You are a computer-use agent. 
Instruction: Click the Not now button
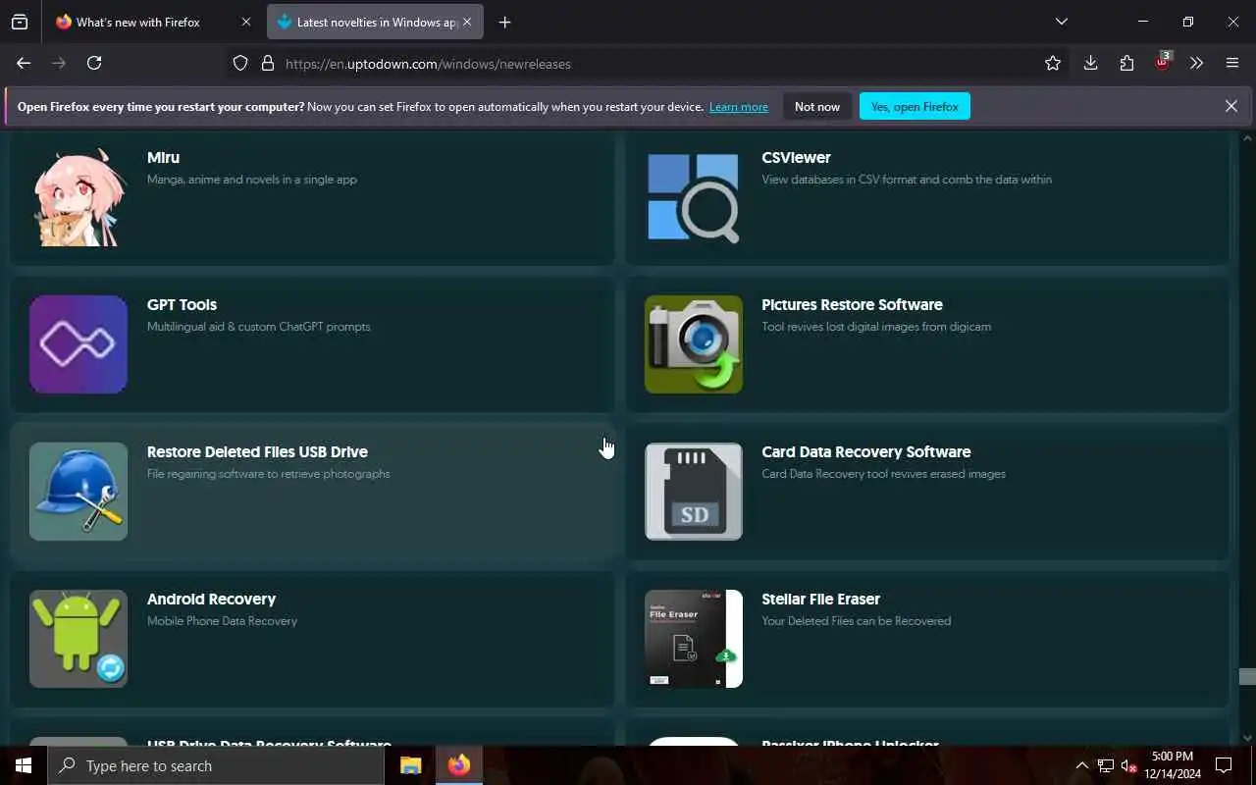tap(817, 106)
